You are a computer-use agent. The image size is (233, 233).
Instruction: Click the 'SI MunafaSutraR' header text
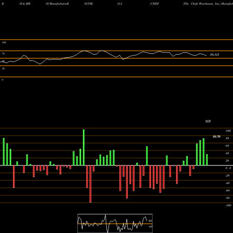pos(57,4)
